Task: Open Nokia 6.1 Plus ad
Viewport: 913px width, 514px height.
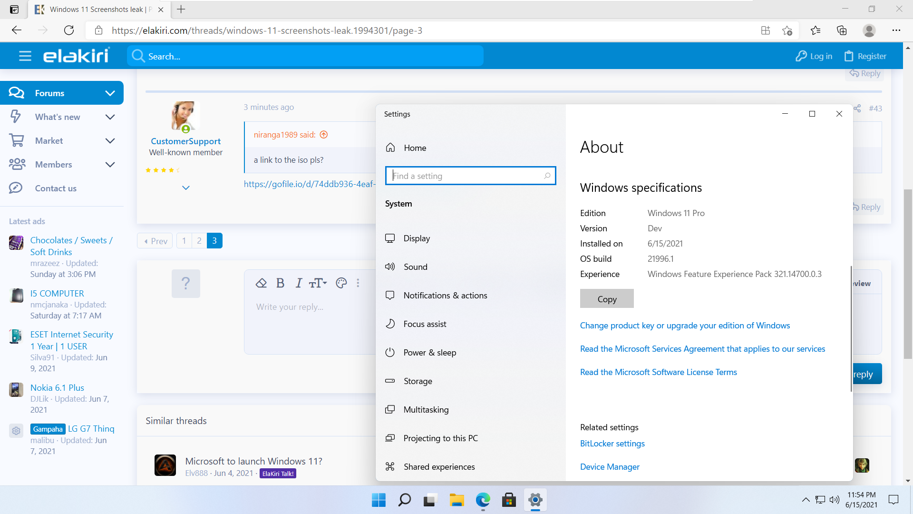Action: point(57,388)
